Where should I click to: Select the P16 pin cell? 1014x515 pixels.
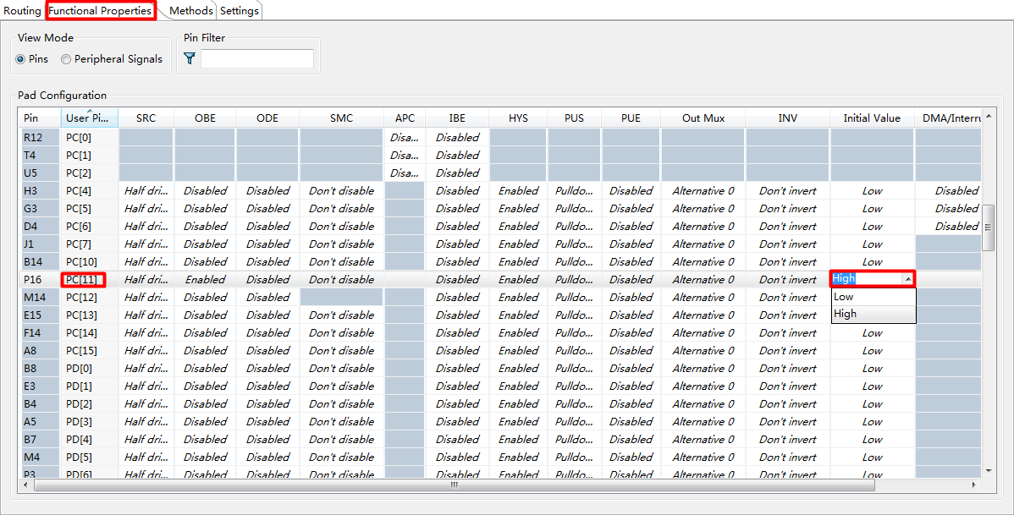coord(39,280)
